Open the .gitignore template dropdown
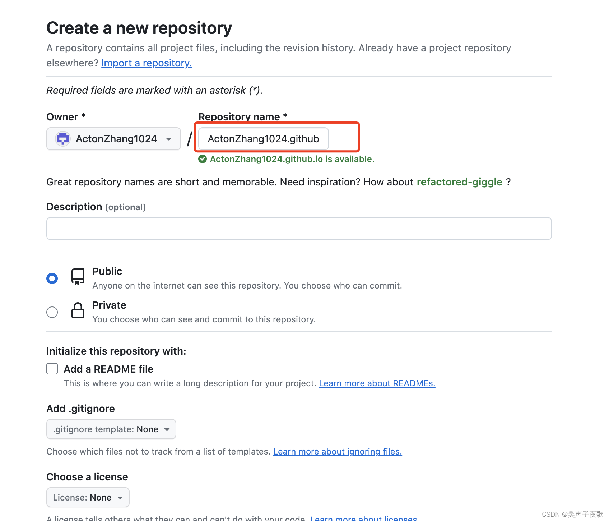The image size is (609, 521). tap(111, 429)
